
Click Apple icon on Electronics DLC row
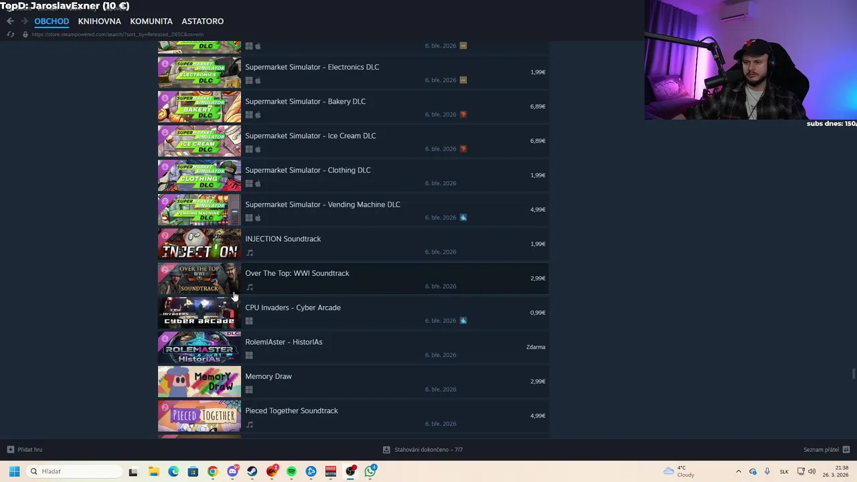[x=258, y=80]
